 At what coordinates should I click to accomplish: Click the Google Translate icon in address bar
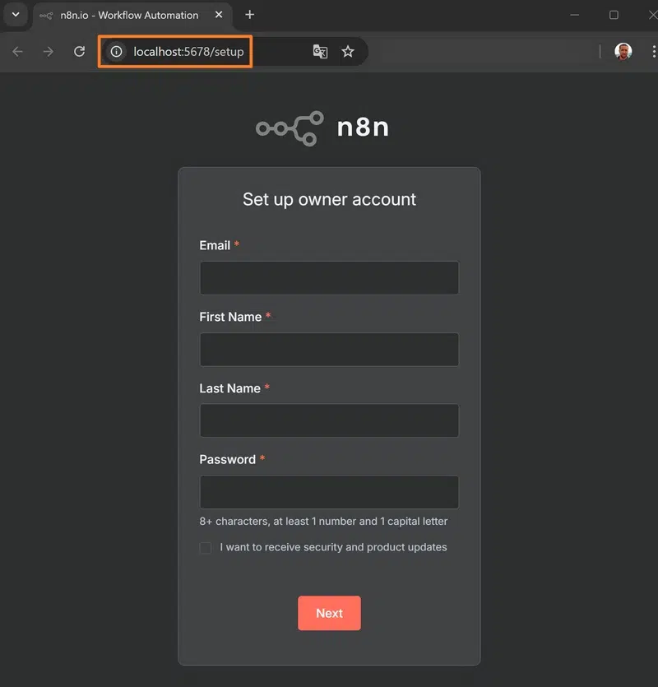320,50
